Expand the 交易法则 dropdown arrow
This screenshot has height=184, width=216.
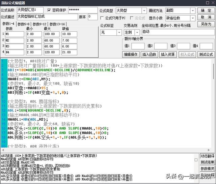click(x=137, y=33)
